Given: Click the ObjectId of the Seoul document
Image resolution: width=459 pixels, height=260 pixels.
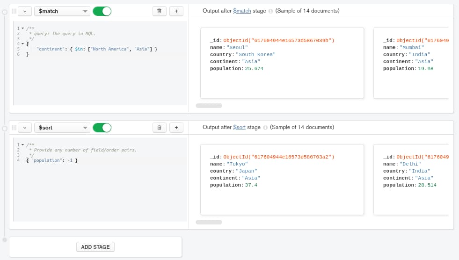Looking at the screenshot, I should click(279, 40).
